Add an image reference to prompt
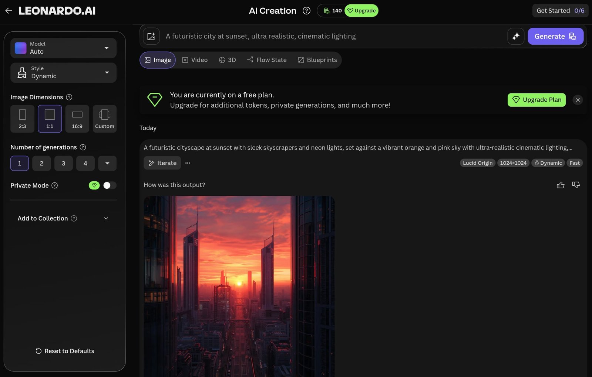Viewport: 592px width, 377px height. [151, 36]
